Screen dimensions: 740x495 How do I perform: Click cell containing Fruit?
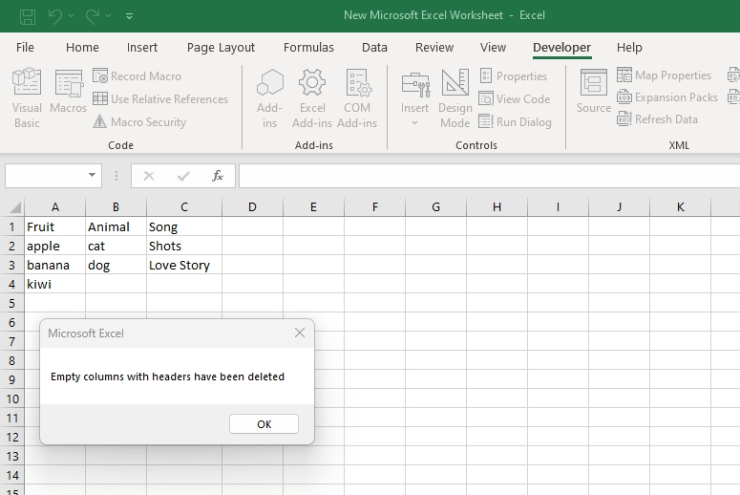tap(55, 226)
